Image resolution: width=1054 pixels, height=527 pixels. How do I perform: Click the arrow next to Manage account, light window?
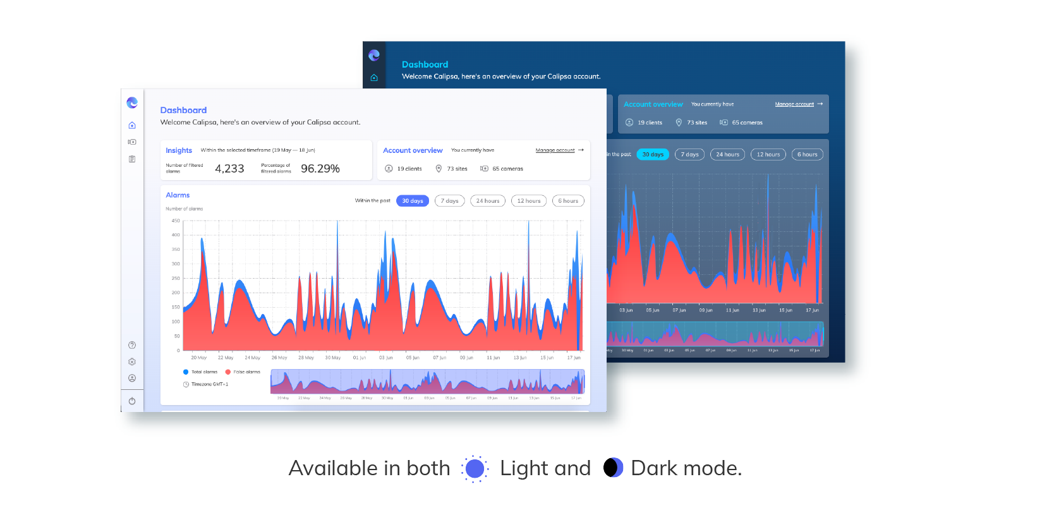[581, 150]
